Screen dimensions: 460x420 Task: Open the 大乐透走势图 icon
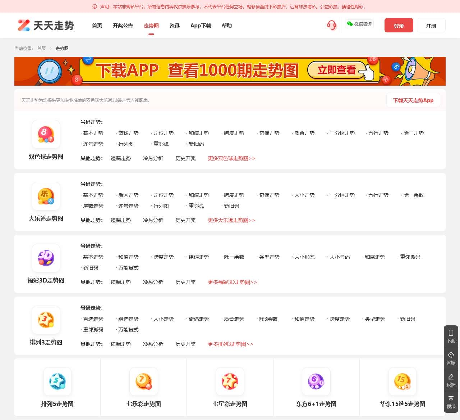(x=46, y=196)
